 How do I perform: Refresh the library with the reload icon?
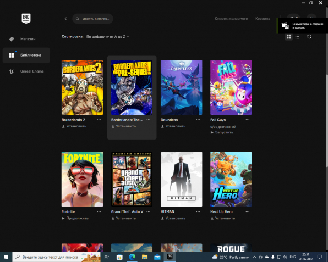pos(309,37)
